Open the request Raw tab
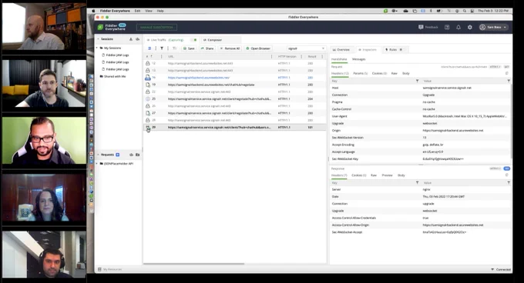This screenshot has width=524, height=283. tap(395, 73)
